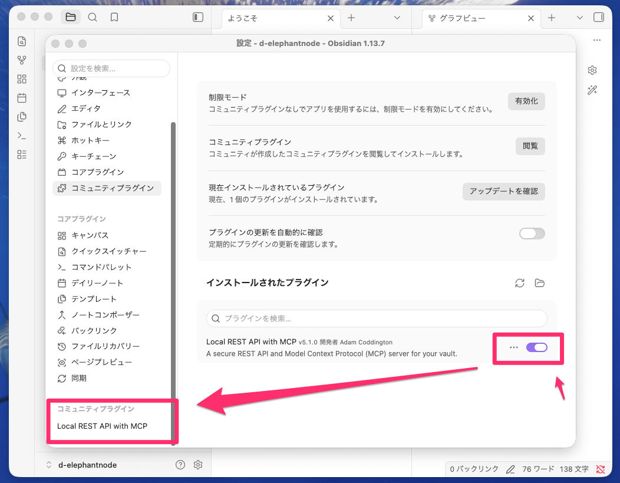The width and height of the screenshot is (620, 483).
Task: Click the list-style icon at ribbon bottom
Action: pos(22,155)
